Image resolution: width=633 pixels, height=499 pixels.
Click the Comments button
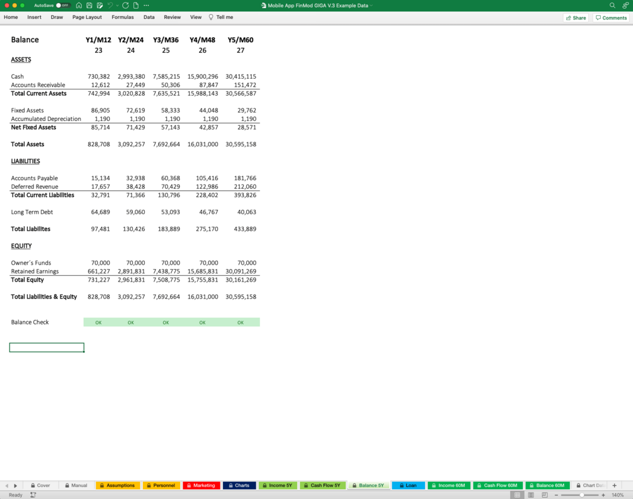(x=611, y=18)
